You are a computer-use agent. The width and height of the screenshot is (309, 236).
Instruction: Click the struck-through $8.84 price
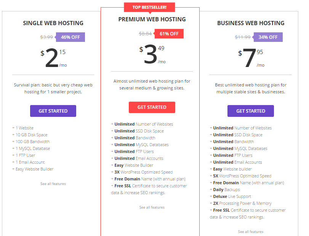(x=145, y=34)
